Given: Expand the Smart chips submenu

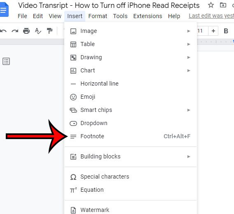Looking at the screenshot, I should pyautogui.click(x=131, y=110).
